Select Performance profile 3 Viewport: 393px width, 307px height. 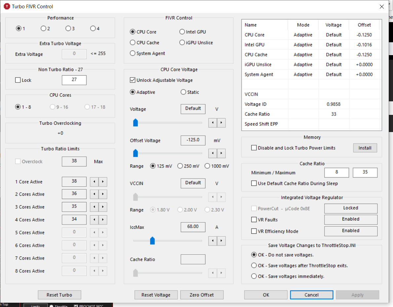(x=70, y=28)
